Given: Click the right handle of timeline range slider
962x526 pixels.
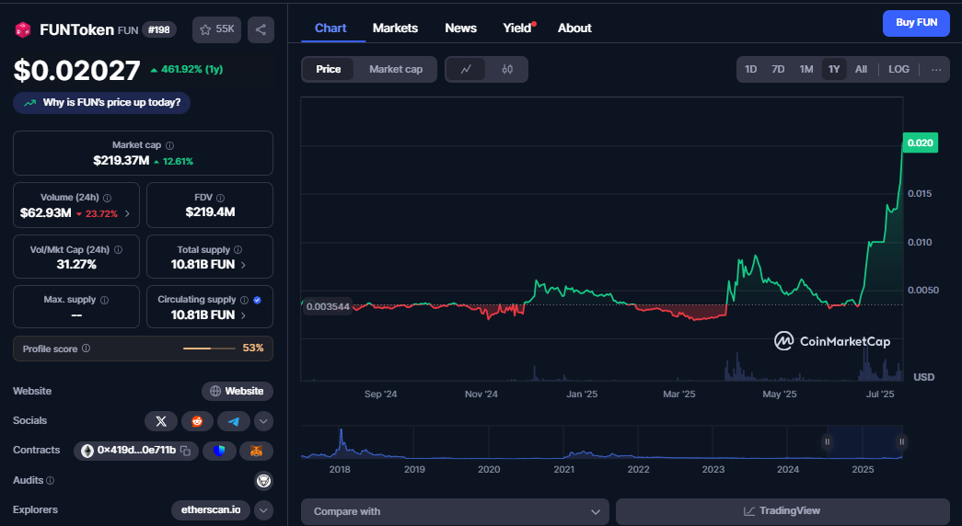Looking at the screenshot, I should click(901, 442).
